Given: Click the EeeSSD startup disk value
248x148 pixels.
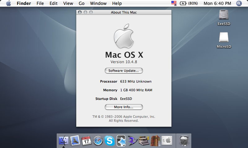Looking at the screenshot, I should (126, 99).
